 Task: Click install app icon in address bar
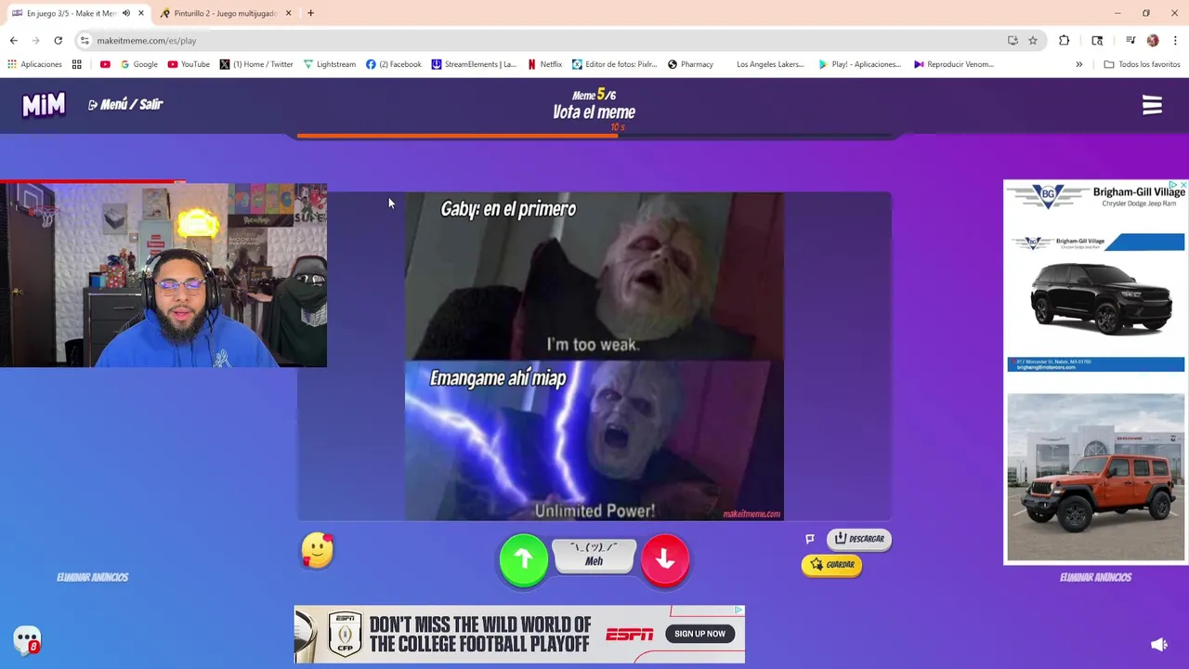pyautogui.click(x=1013, y=40)
